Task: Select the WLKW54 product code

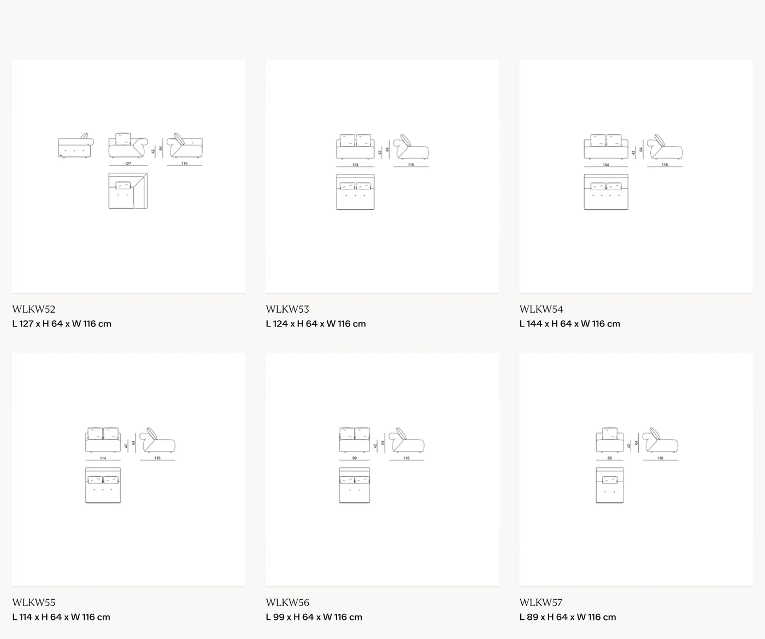Action: pyautogui.click(x=541, y=309)
